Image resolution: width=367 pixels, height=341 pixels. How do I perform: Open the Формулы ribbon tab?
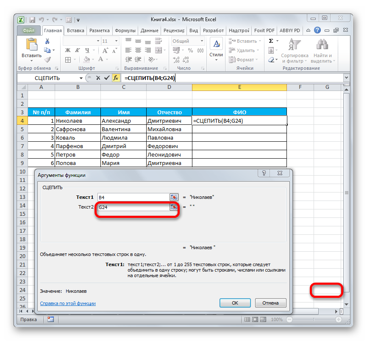tap(125, 30)
